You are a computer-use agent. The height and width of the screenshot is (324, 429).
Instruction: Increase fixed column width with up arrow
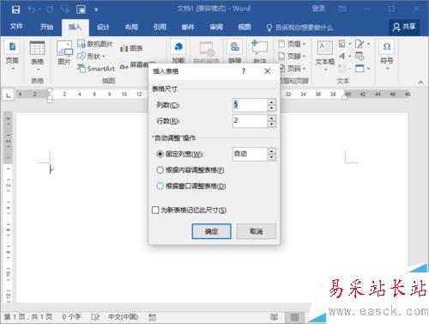[x=271, y=151]
